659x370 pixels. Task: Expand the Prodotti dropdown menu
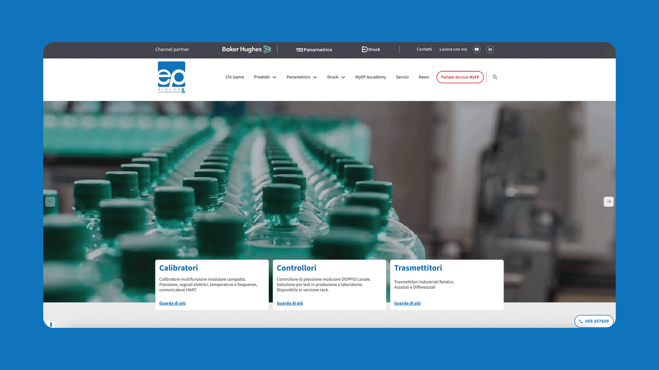pyautogui.click(x=265, y=77)
